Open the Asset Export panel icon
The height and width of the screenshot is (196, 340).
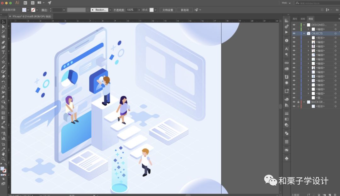286,91
